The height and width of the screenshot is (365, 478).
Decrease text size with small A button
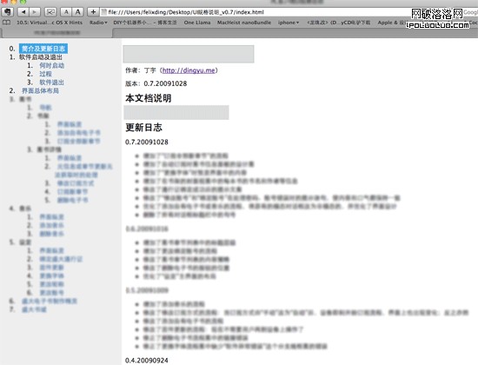[66, 12]
